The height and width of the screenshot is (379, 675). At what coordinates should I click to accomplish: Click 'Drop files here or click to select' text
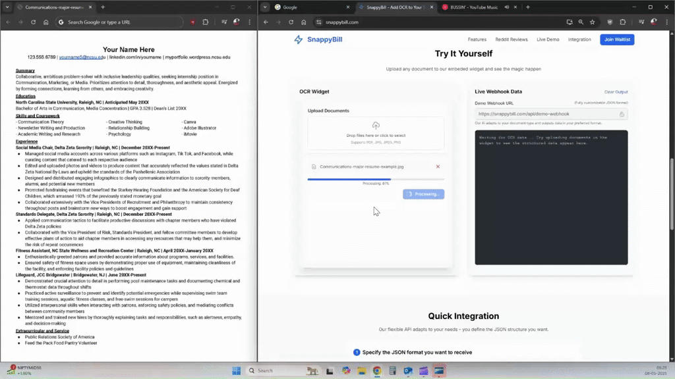[x=376, y=136]
